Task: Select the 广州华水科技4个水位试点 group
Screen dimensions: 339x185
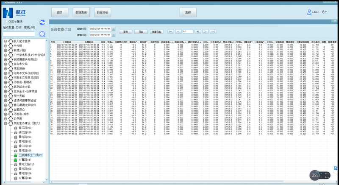Action: click(x=29, y=55)
